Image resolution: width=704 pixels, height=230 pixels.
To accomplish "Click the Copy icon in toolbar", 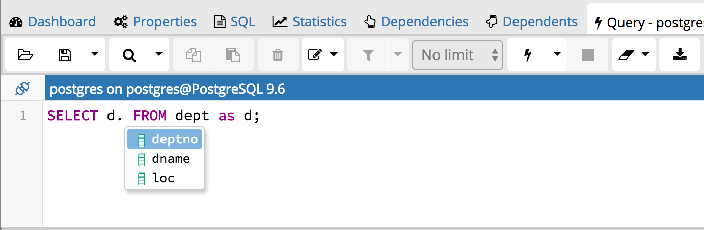I will coord(193,54).
